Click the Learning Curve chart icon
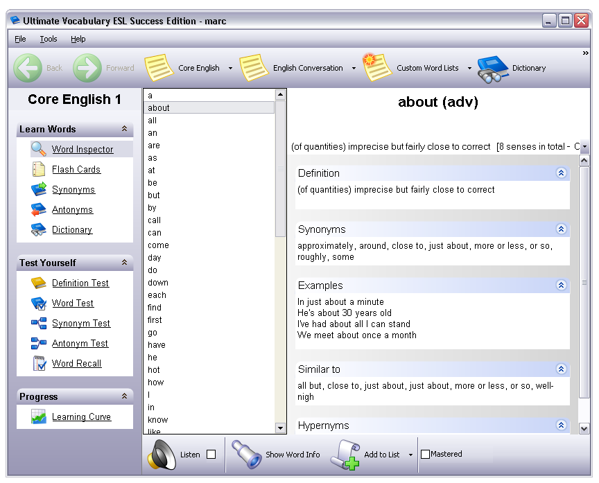599x483 pixels. click(x=39, y=416)
